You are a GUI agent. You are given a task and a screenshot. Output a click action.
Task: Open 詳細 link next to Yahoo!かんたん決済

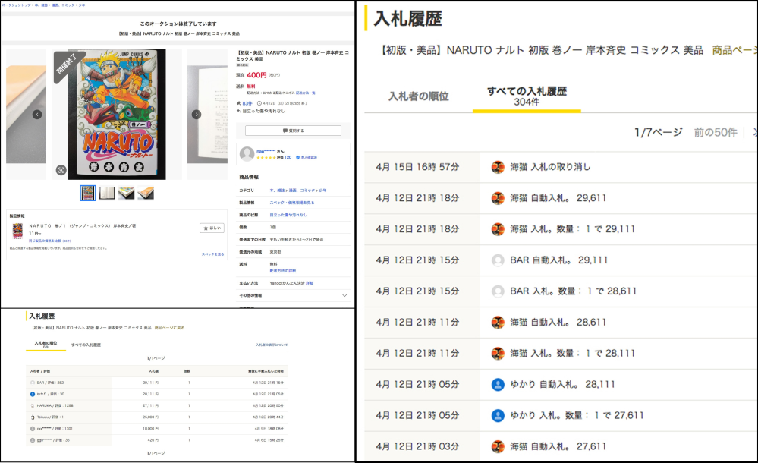coord(310,283)
